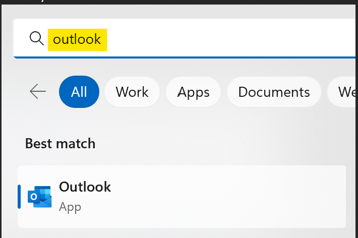Click the search box containing "outlook"
Viewport: 358px width, 238px height.
pyautogui.click(x=185, y=38)
